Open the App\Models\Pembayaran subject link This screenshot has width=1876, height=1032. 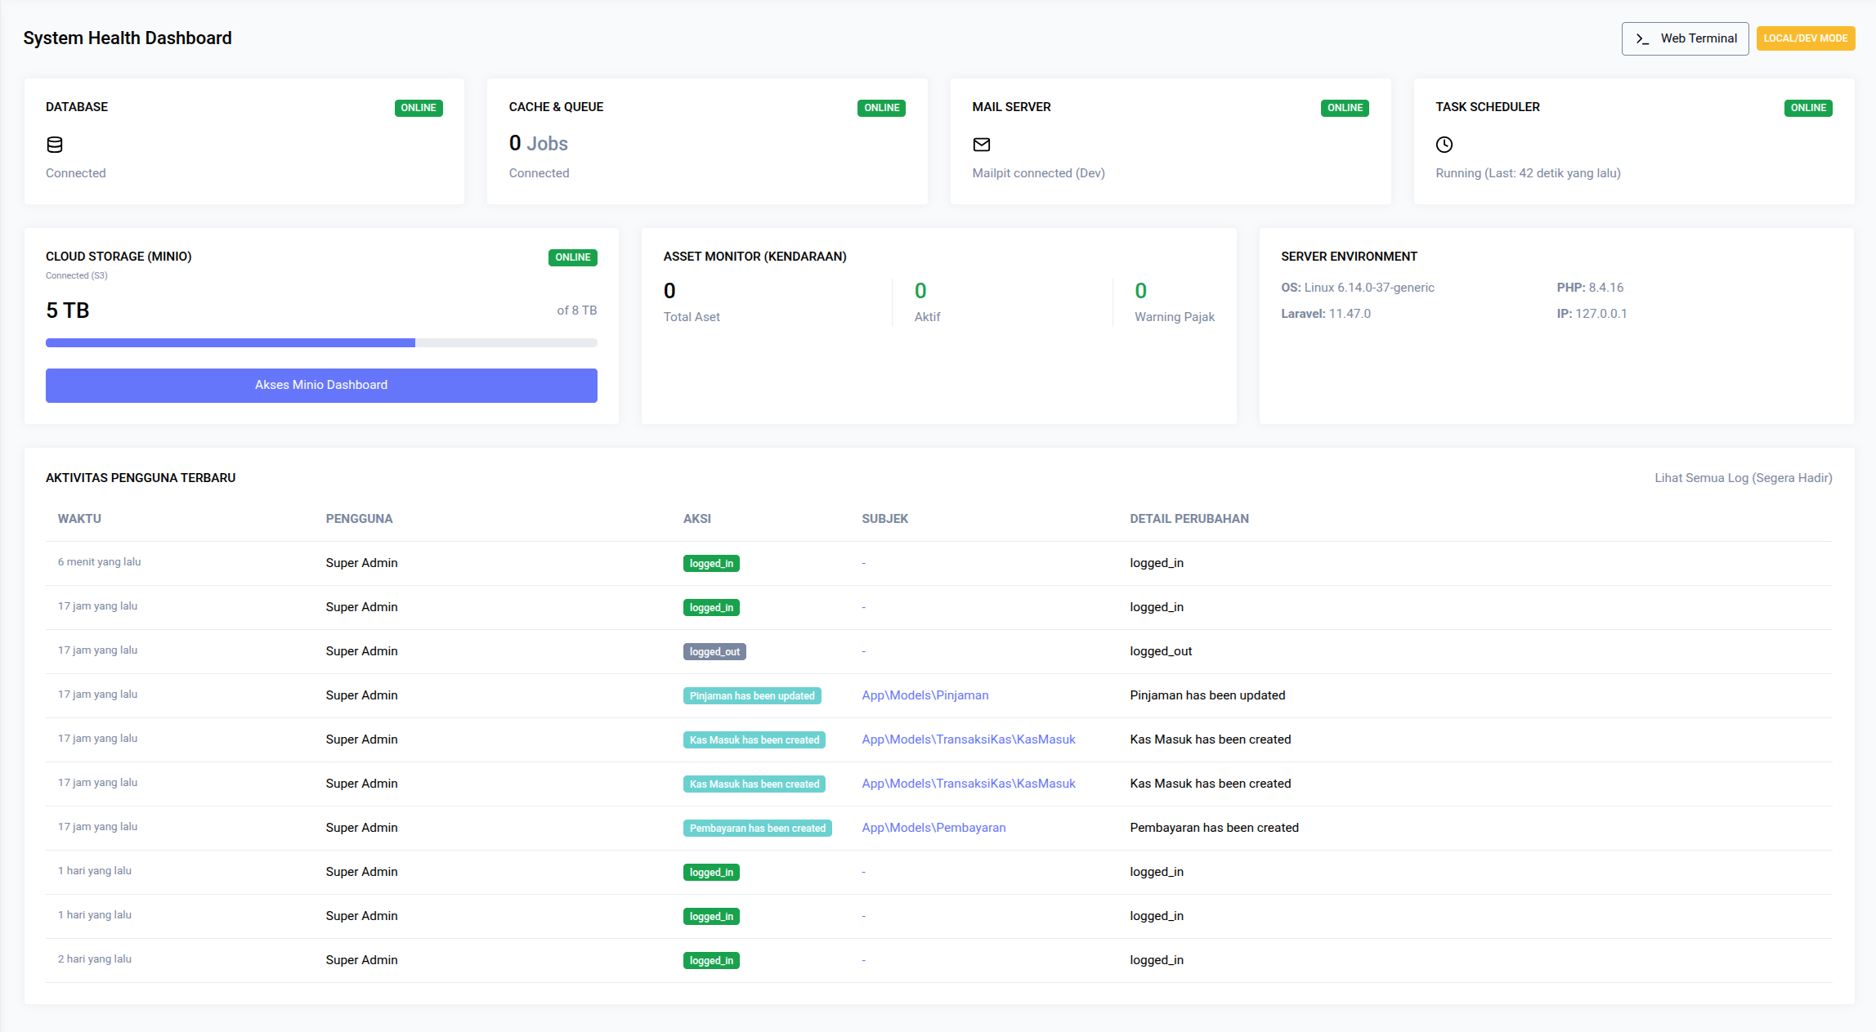[x=934, y=828]
